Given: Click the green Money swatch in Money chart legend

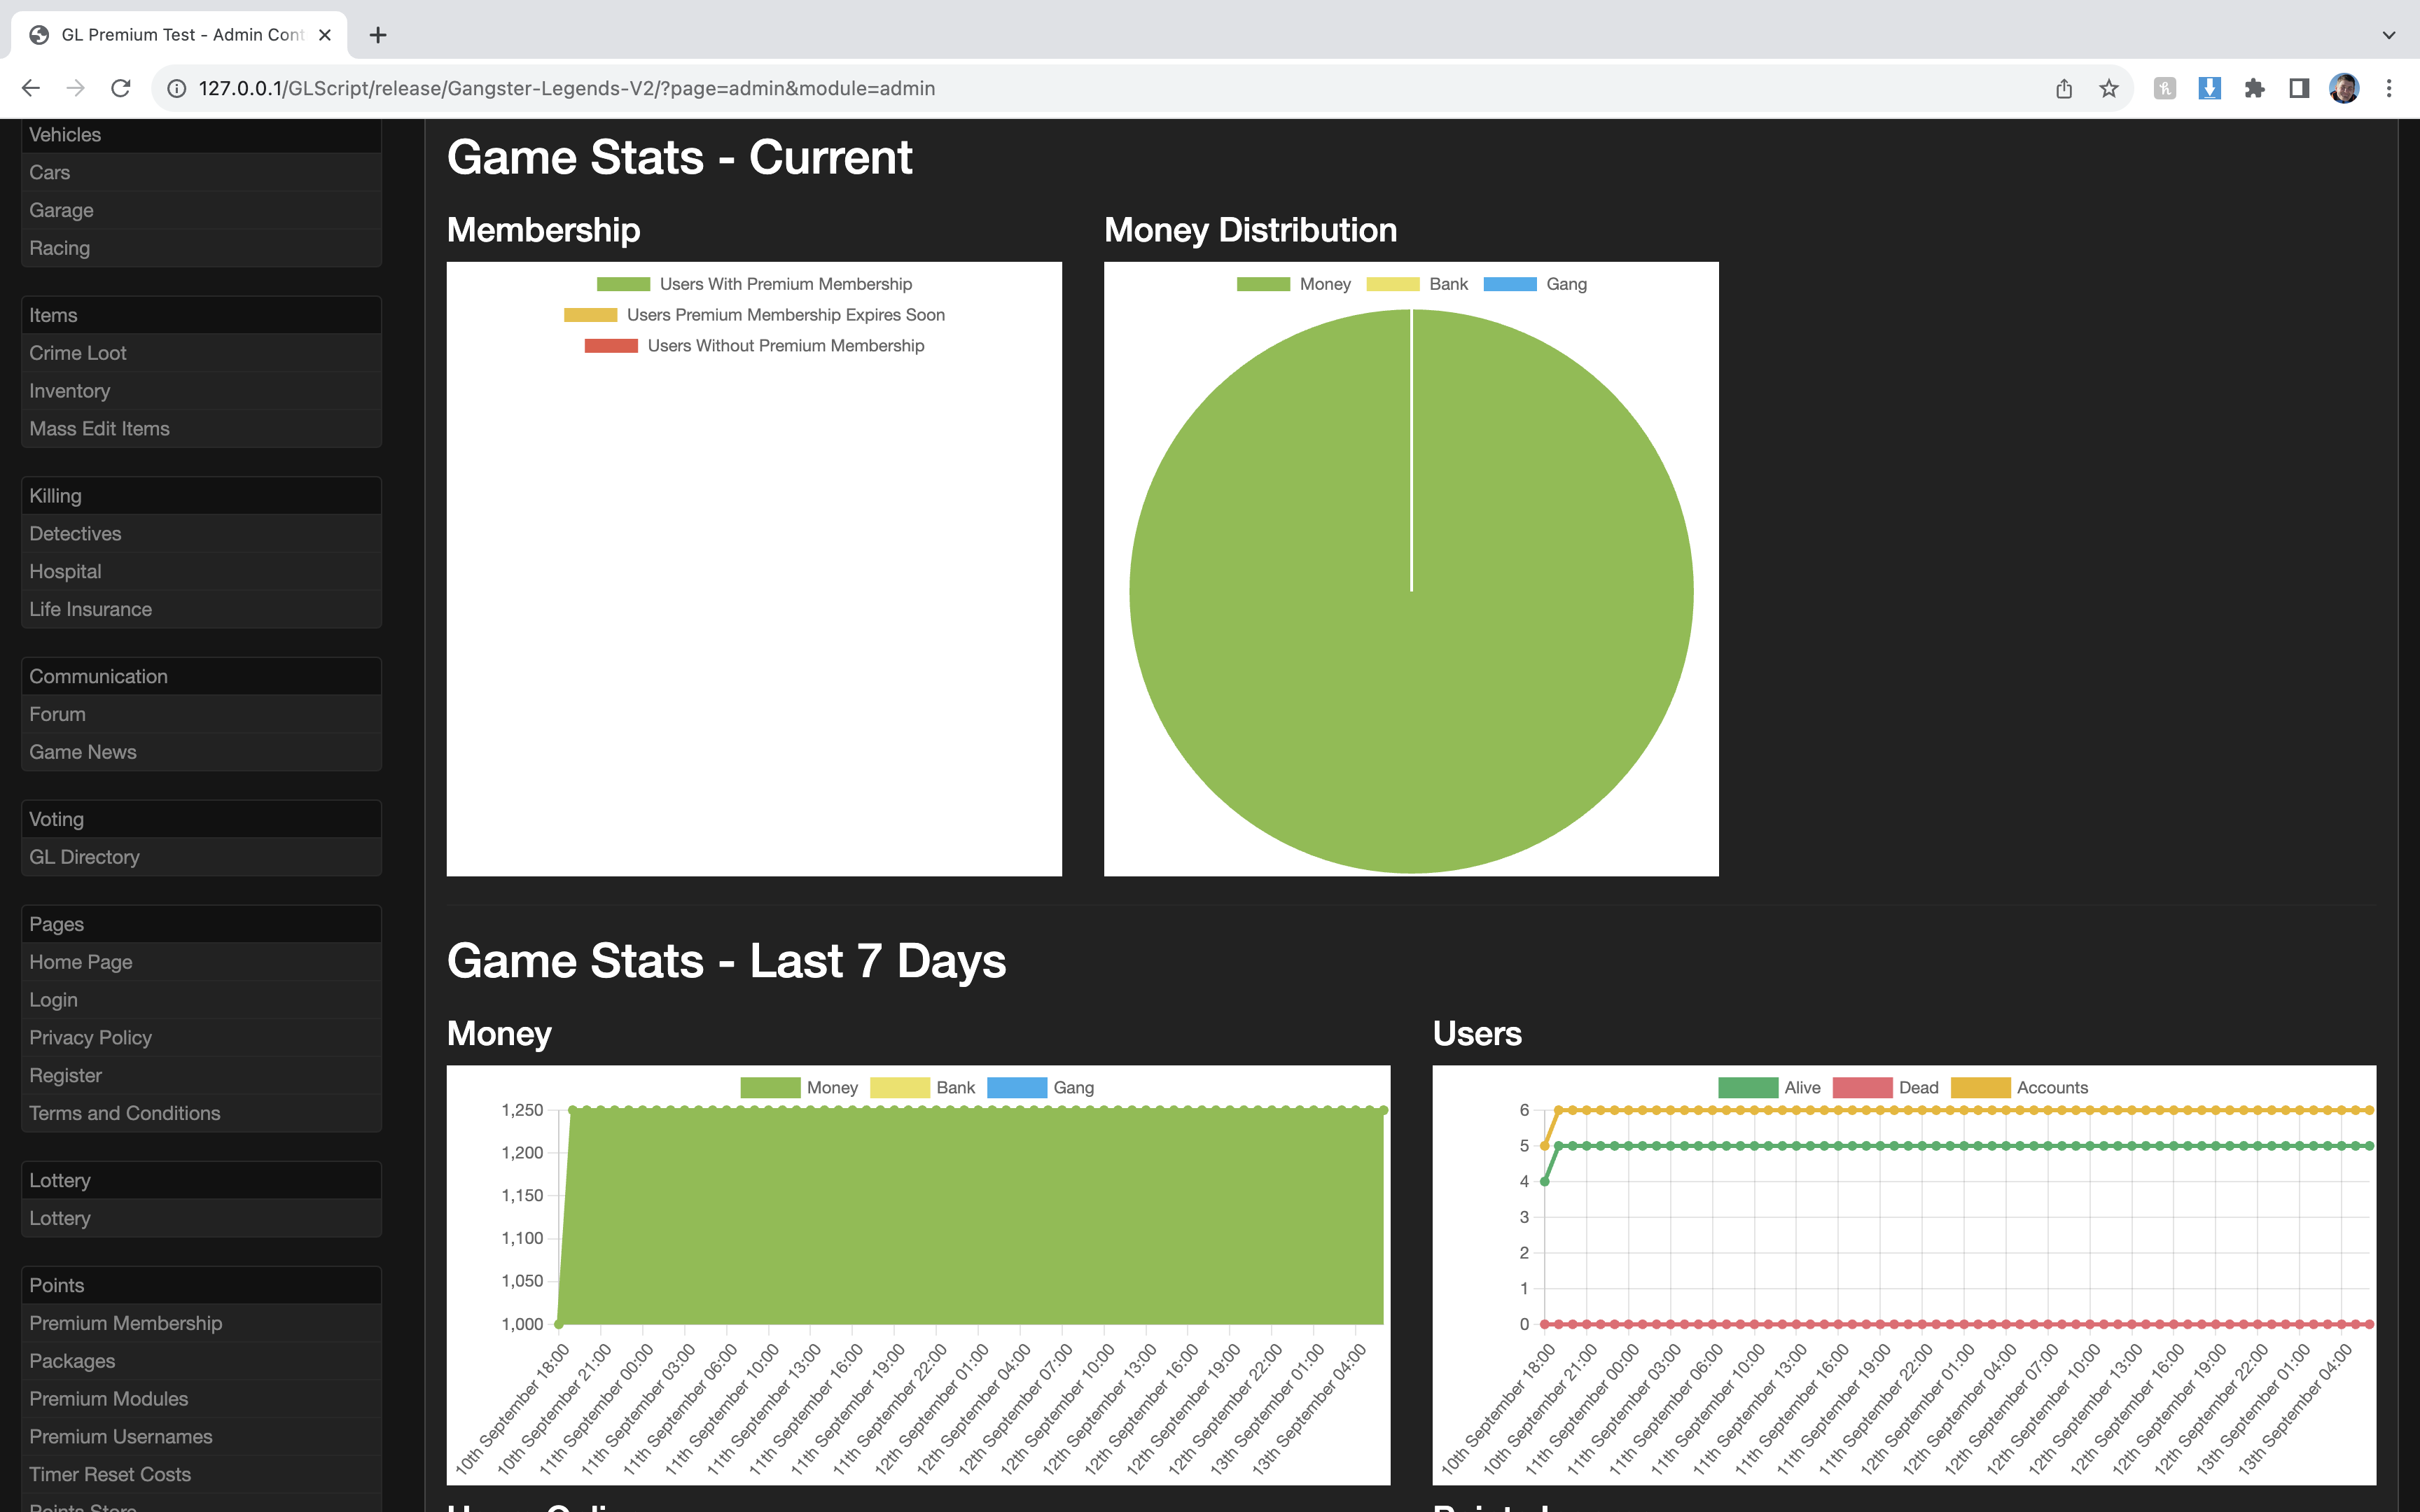Looking at the screenshot, I should coord(770,1087).
